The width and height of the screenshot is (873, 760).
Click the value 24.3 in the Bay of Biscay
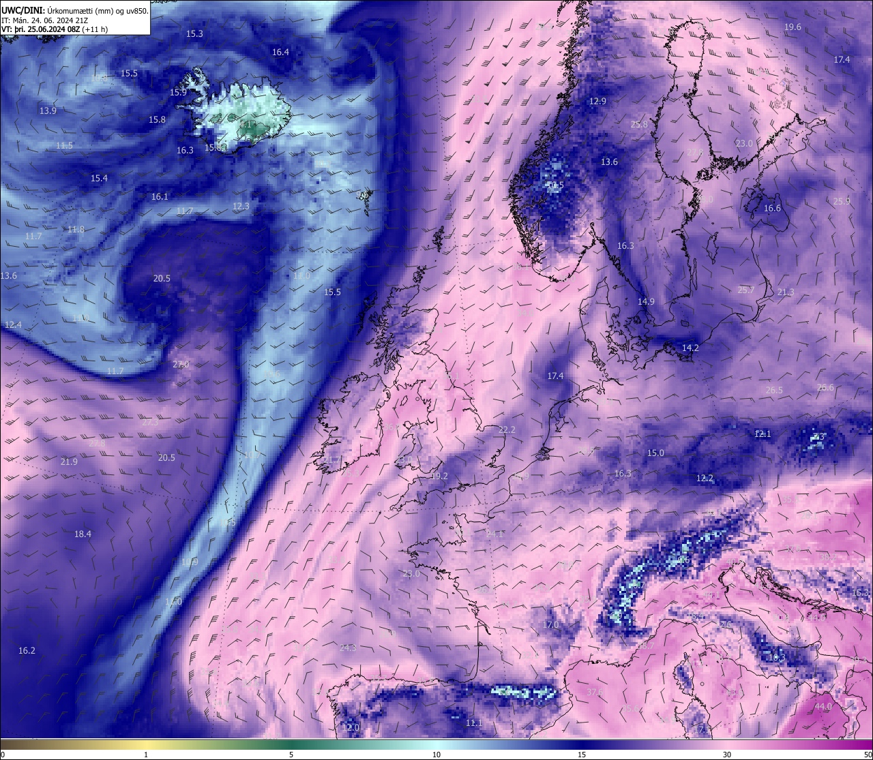click(348, 648)
